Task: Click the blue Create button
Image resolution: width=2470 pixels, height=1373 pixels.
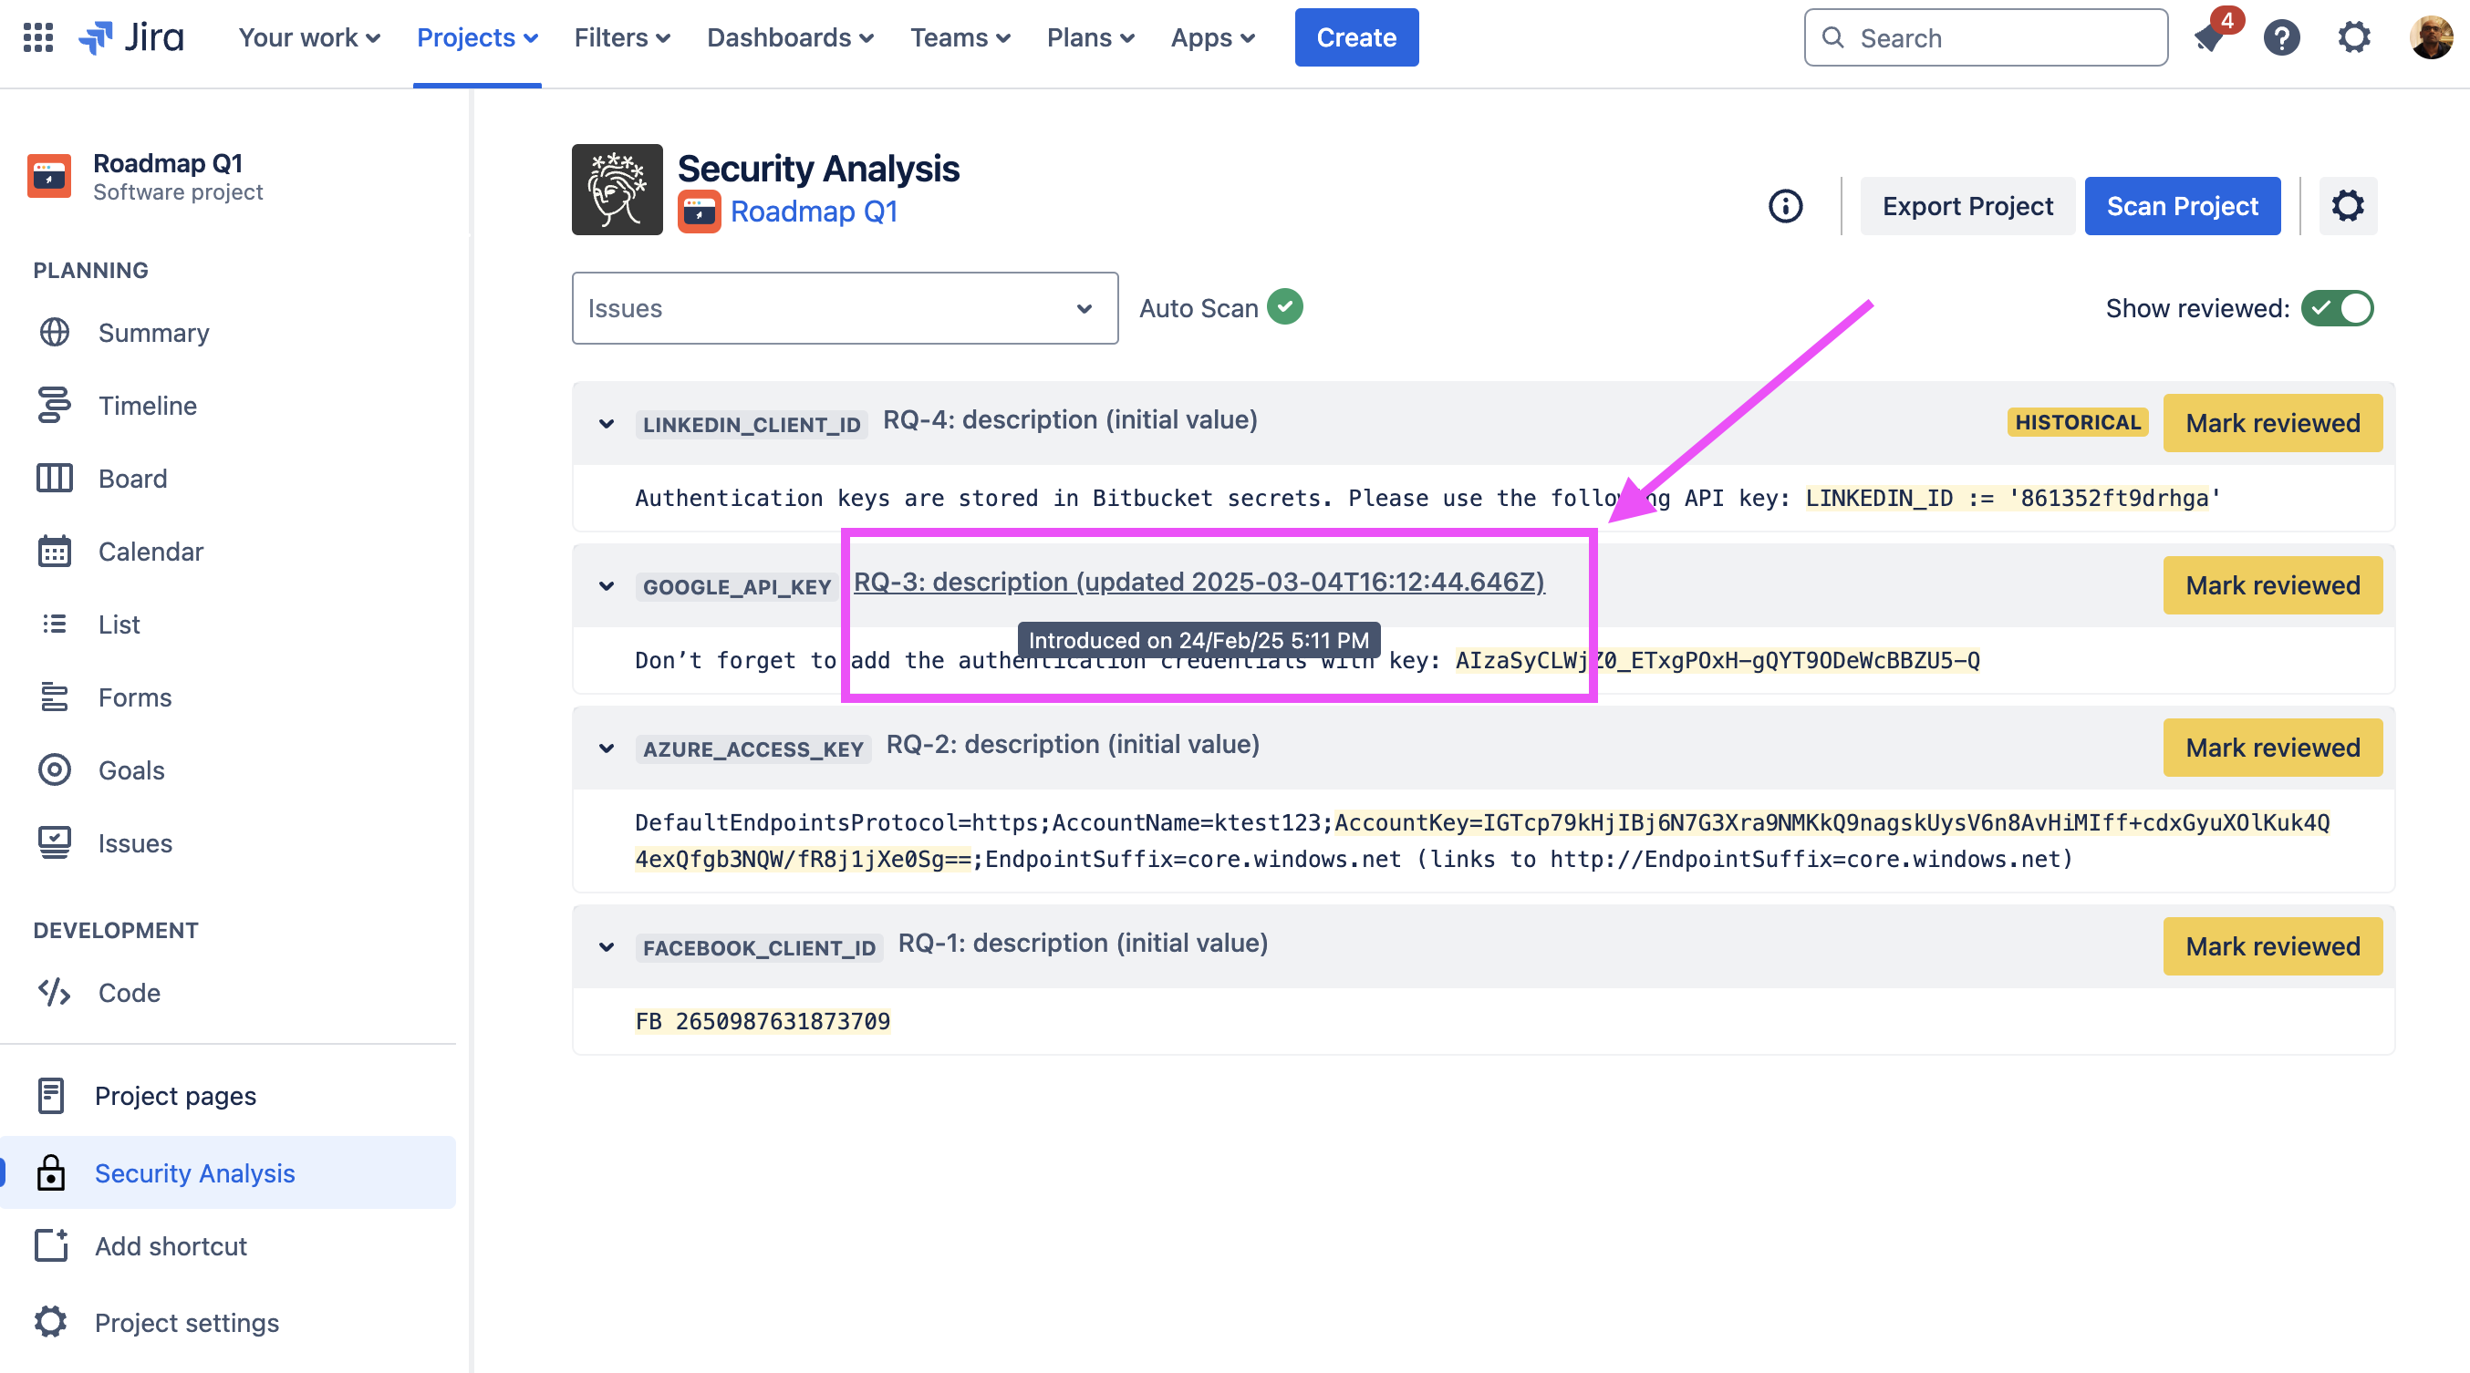Action: click(1355, 37)
